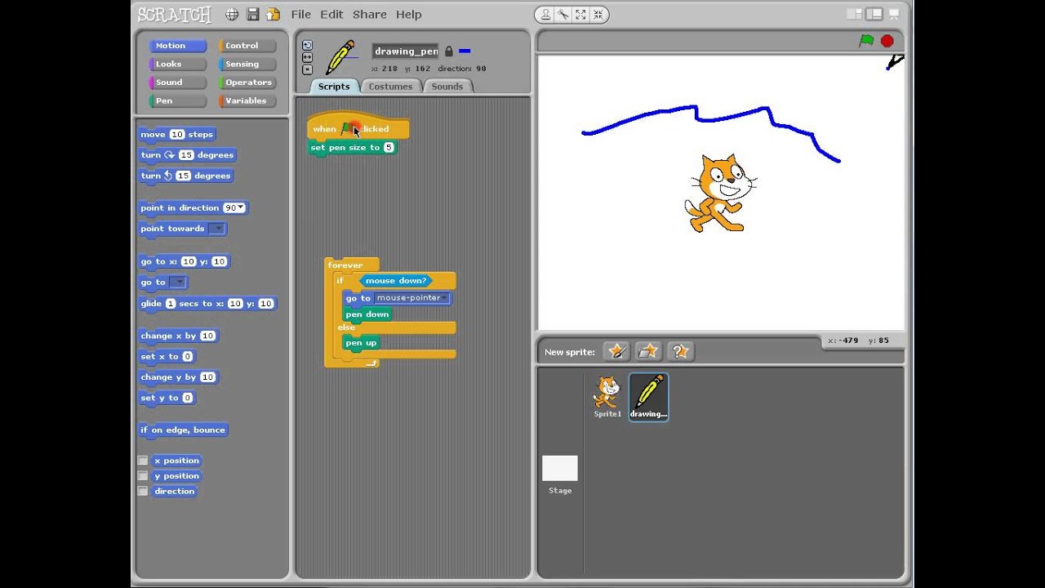1045x588 pixels.
Task: Click the Save project disk icon
Action: pyautogui.click(x=253, y=14)
